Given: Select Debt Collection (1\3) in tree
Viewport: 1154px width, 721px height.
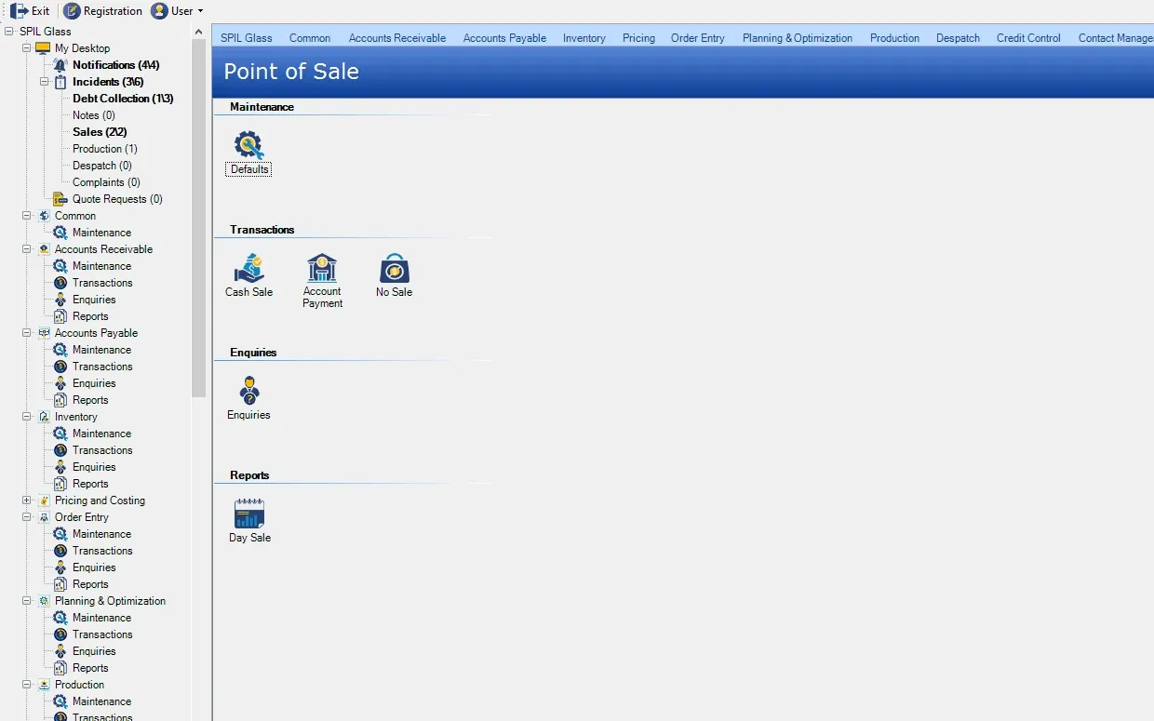Looking at the screenshot, I should [x=123, y=99].
